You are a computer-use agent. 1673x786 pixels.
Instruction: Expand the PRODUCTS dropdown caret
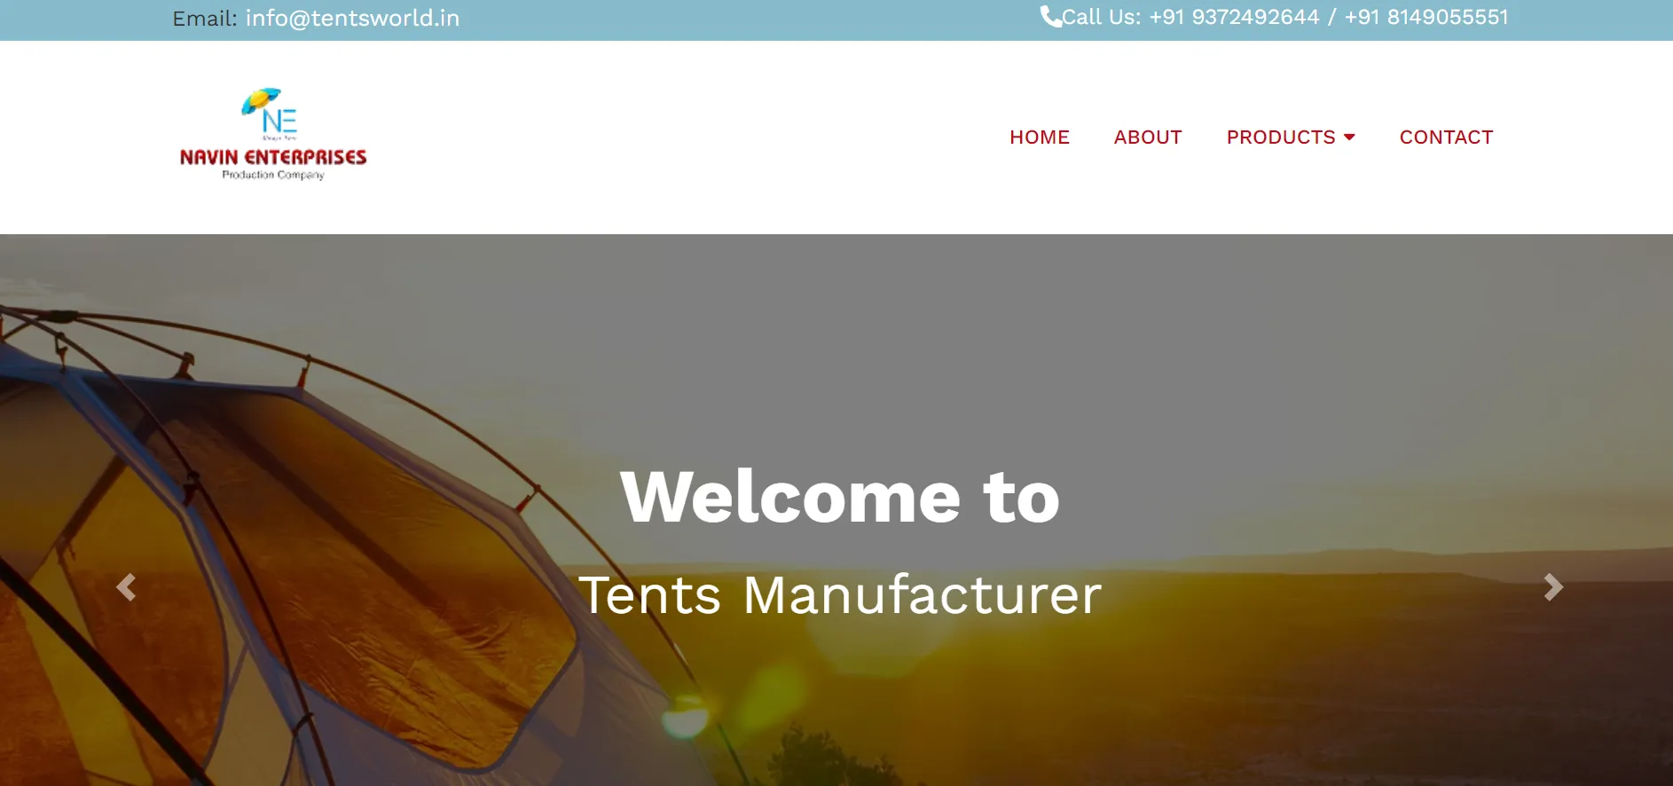tap(1349, 138)
